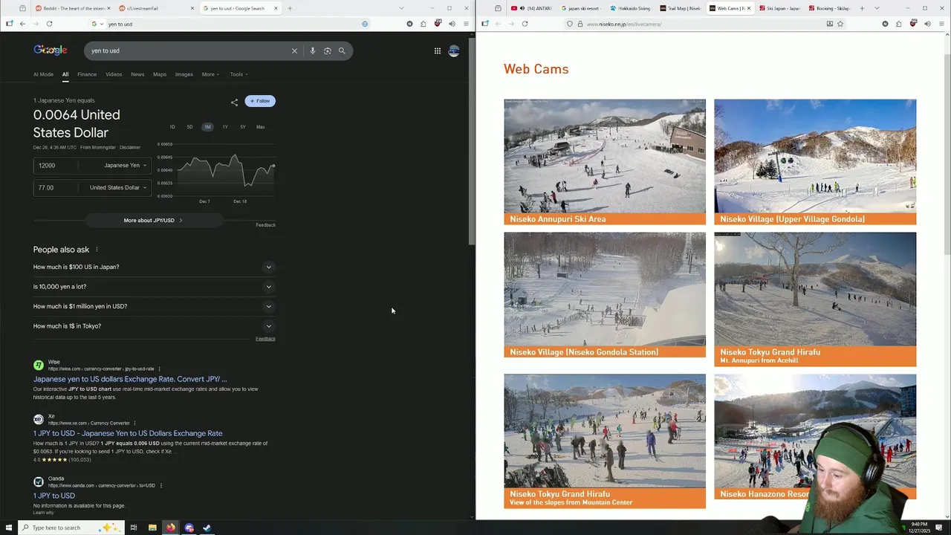Open the left browser's hamburger menu
This screenshot has height=535, width=951.
(x=466, y=24)
